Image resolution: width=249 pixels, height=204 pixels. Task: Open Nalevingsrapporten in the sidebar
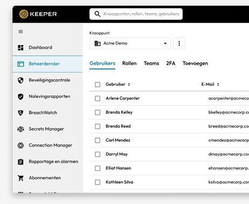[47, 97]
